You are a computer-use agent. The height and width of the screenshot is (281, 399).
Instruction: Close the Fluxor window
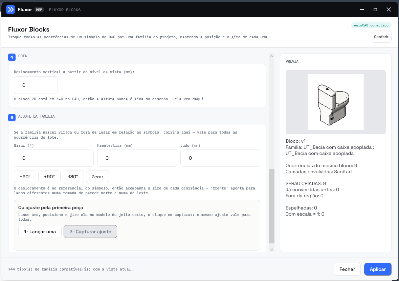point(389,10)
